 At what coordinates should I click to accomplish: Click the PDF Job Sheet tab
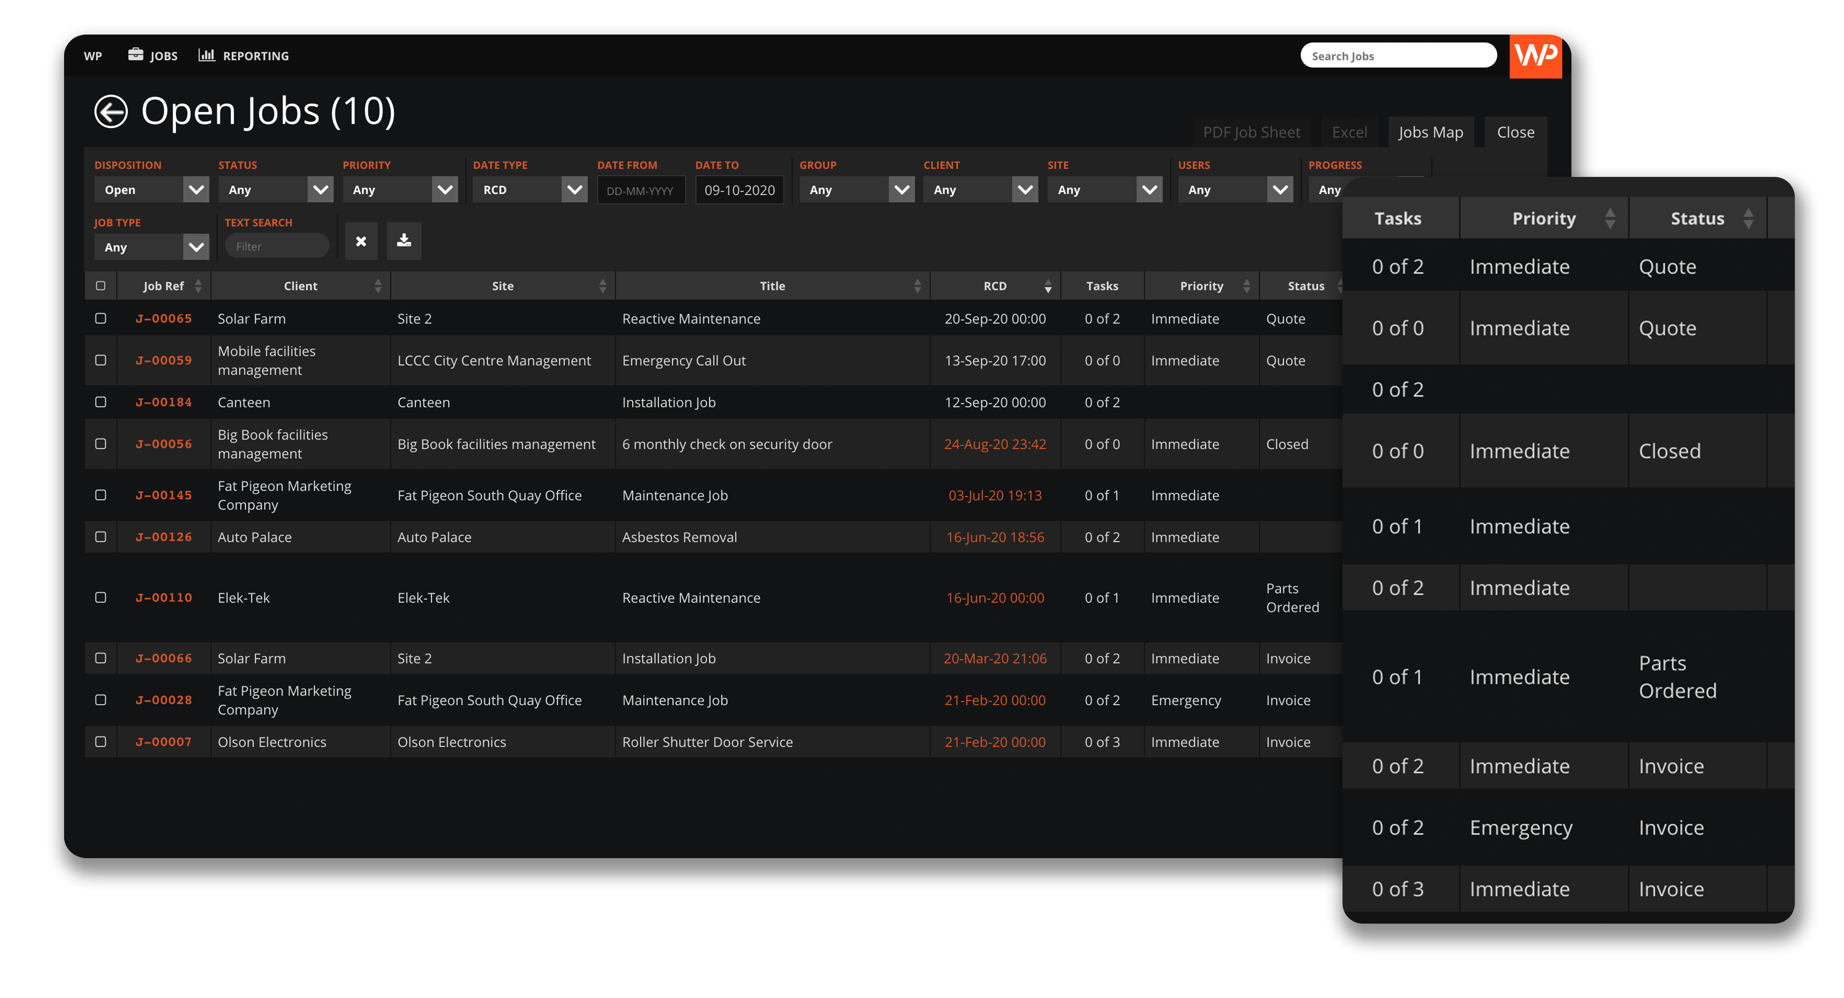(1251, 132)
